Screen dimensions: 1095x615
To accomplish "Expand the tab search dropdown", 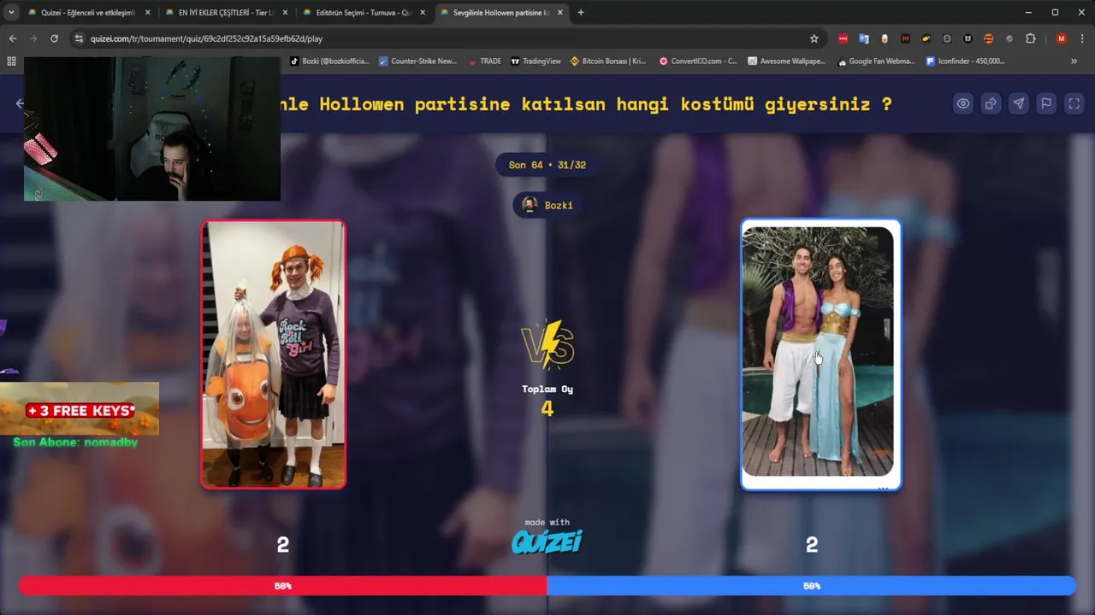I will (11, 13).
